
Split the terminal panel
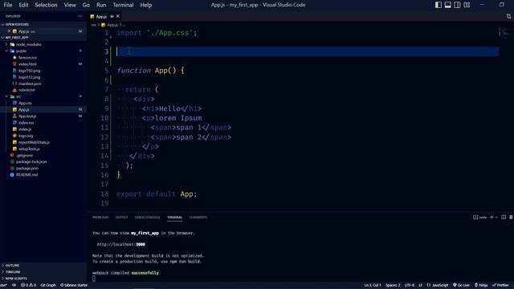click(x=504, y=218)
